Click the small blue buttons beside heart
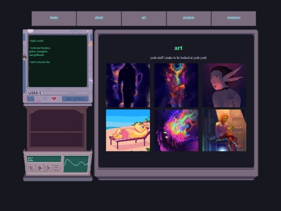Screen dimensions: 281x211 pyautogui.click(x=31, y=99)
